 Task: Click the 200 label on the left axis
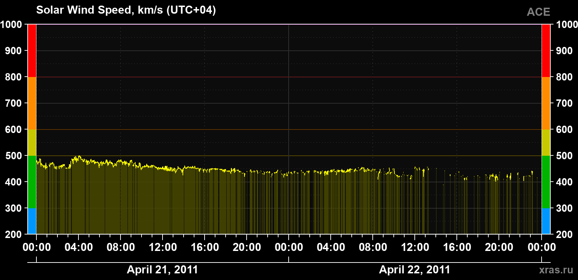(x=13, y=234)
